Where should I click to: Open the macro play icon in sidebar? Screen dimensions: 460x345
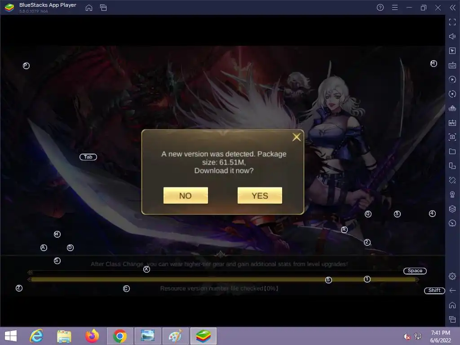click(452, 80)
